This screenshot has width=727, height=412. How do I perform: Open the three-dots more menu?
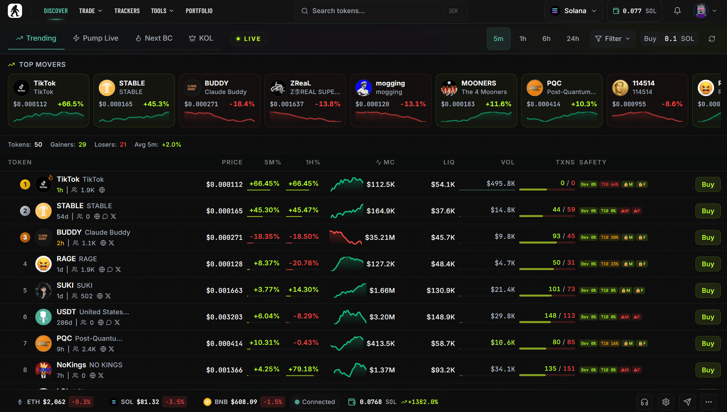pyautogui.click(x=708, y=402)
